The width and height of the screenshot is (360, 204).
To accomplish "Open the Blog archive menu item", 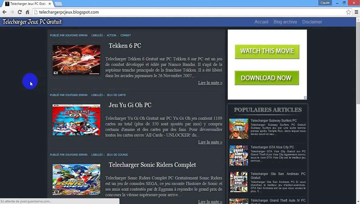I will 285,22.
